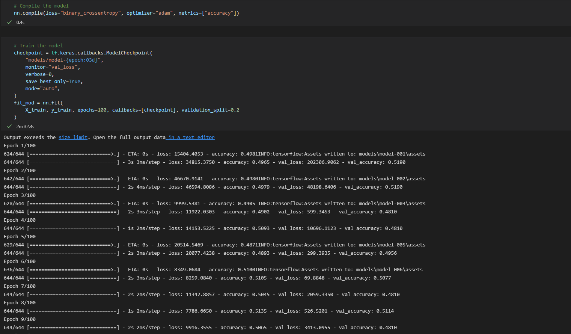The width and height of the screenshot is (571, 334).
Task: Click the green checkmark beside the compile cell
Action: coord(9,22)
